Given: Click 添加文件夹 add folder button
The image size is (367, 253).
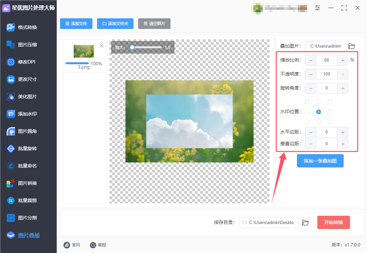Looking at the screenshot, I should pyautogui.click(x=115, y=24).
